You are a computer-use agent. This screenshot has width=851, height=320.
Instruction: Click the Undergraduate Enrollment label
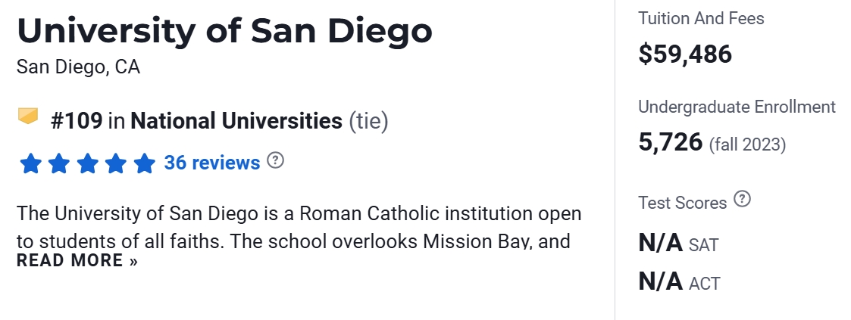tap(737, 107)
